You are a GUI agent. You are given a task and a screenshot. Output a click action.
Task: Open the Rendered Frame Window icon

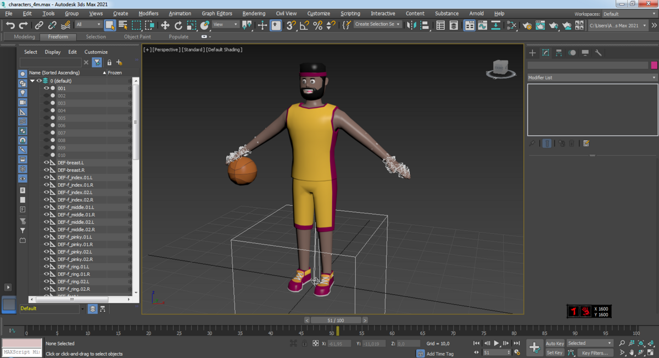coord(541,25)
